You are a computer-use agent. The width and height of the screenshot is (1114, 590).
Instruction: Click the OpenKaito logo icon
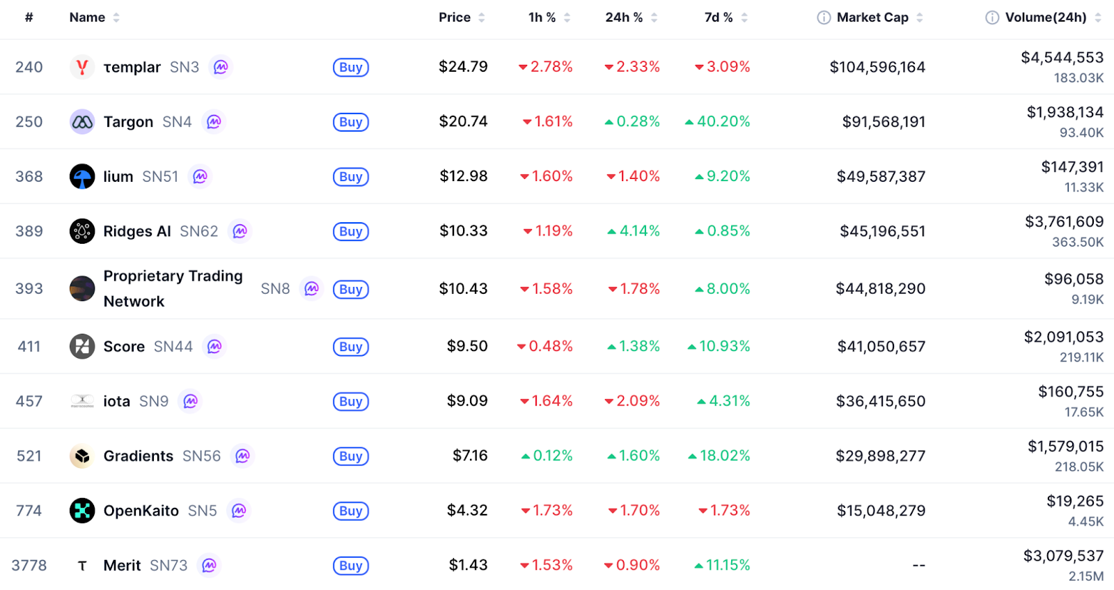[x=82, y=511]
